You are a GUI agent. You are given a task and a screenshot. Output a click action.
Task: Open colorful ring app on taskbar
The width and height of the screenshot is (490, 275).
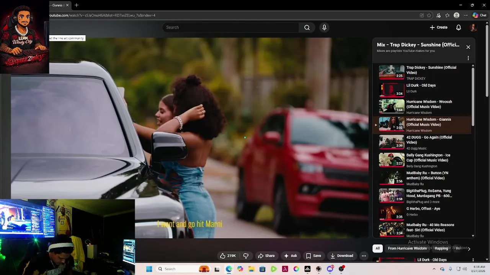coord(296,269)
